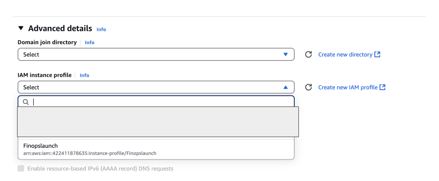
Task: Close IAM profile dropdown via up arrow
Action: pyautogui.click(x=285, y=87)
